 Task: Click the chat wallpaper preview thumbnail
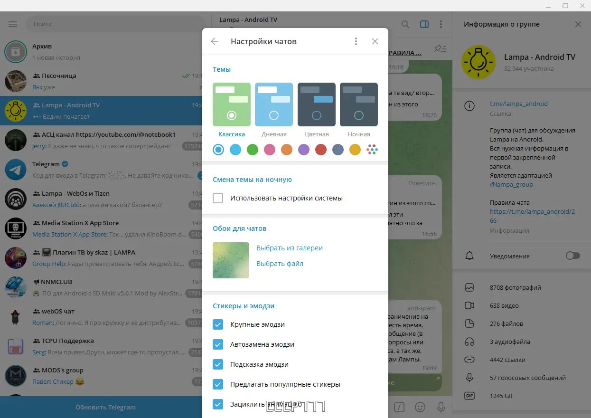point(231,260)
